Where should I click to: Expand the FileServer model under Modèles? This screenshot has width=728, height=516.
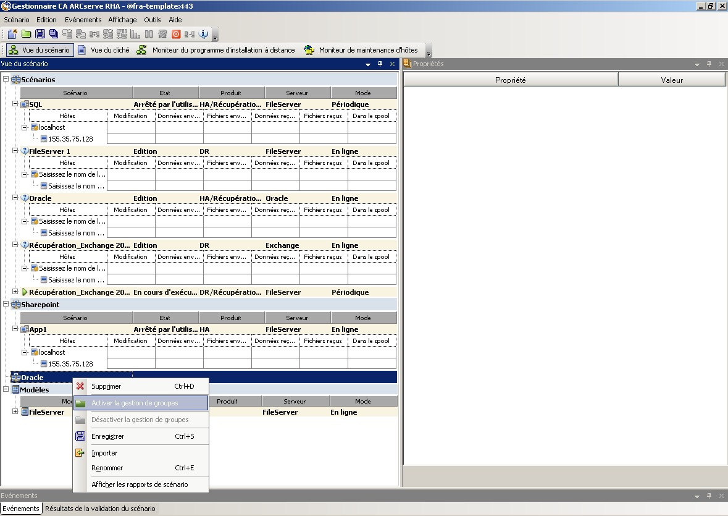(x=15, y=412)
